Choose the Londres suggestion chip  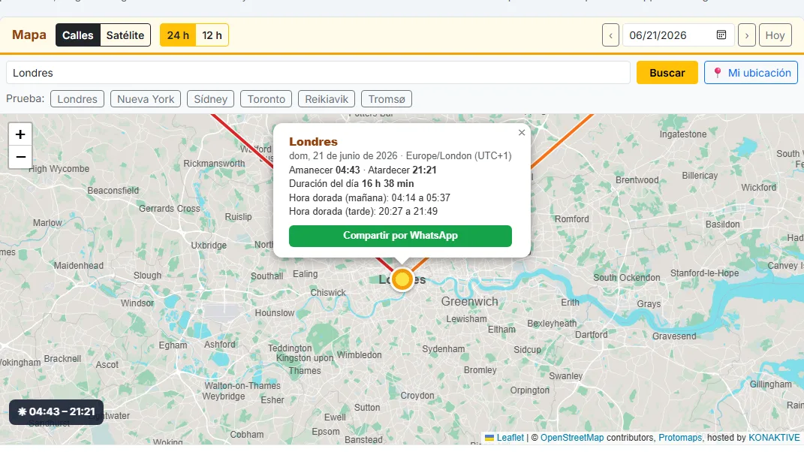(x=77, y=99)
